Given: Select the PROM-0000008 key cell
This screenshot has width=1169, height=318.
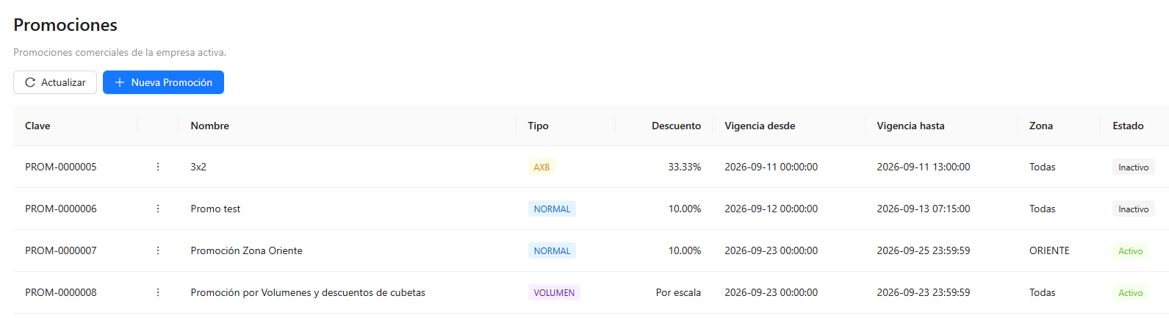Looking at the screenshot, I should (x=61, y=292).
